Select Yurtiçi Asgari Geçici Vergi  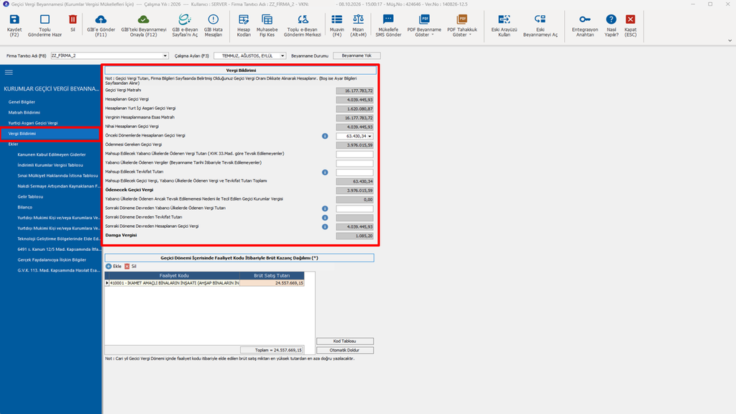coord(33,123)
